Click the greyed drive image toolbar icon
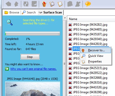 (34, 4)
